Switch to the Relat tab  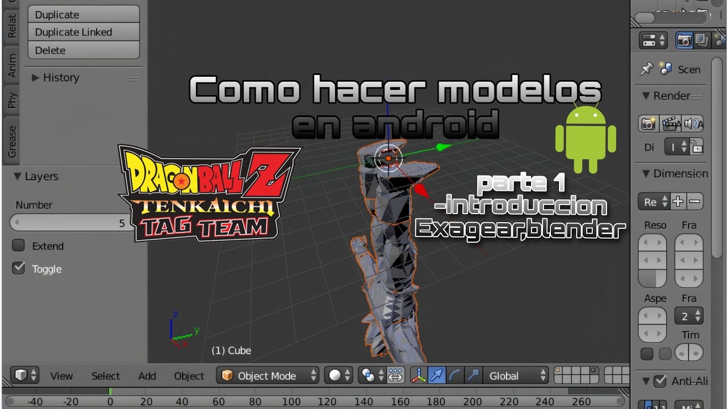point(12,26)
